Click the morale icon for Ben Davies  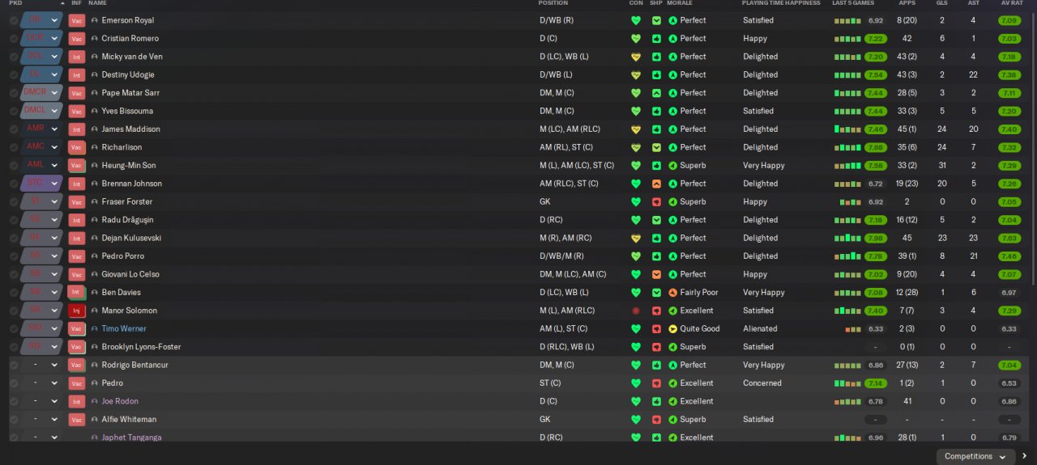672,293
